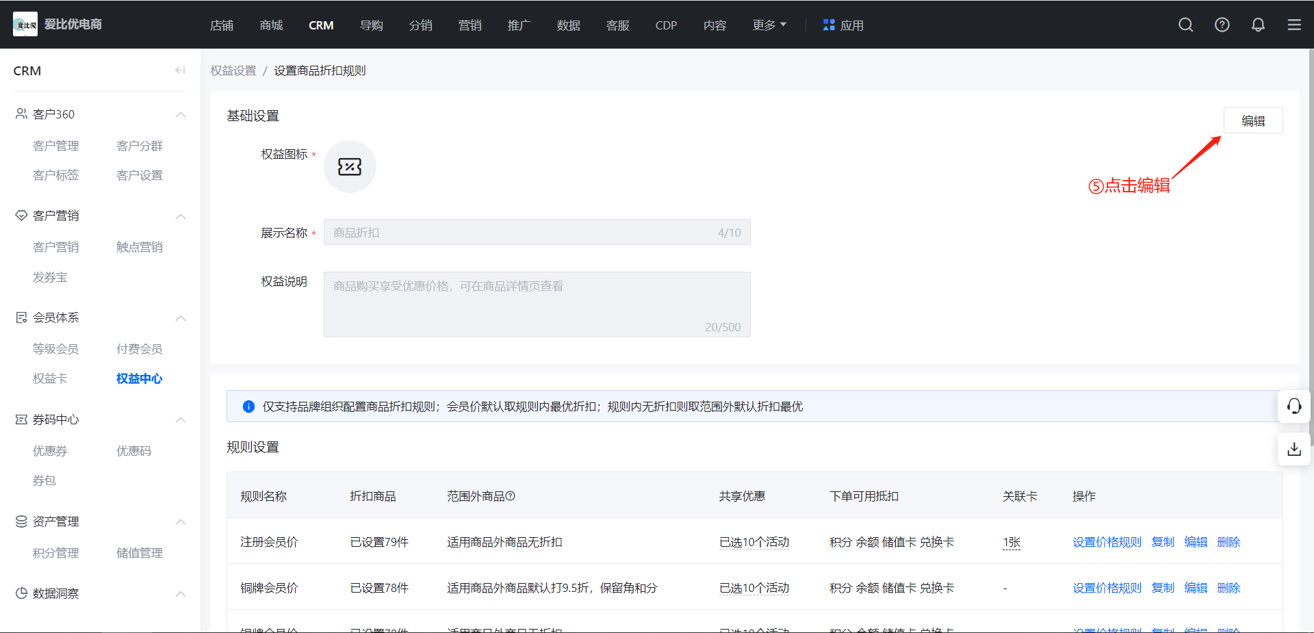Click 删除 for 铜牌会员价 row

(1228, 588)
